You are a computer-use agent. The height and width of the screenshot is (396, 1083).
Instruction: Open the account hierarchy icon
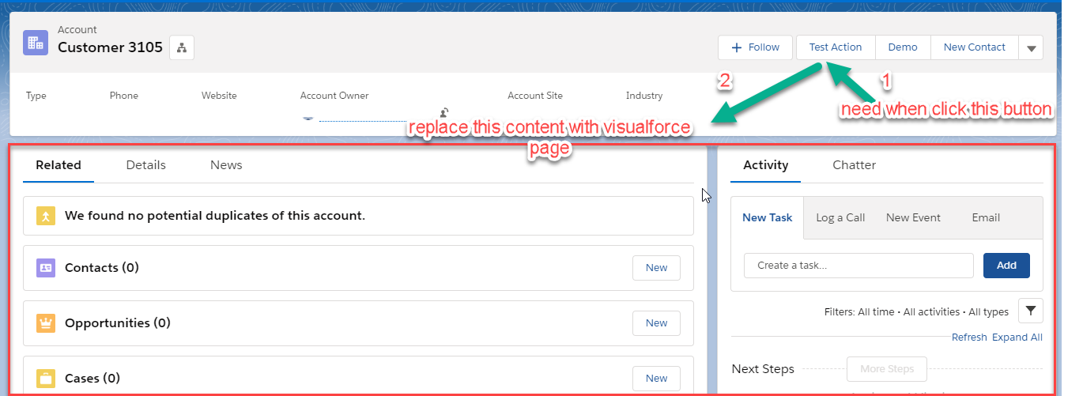point(182,47)
